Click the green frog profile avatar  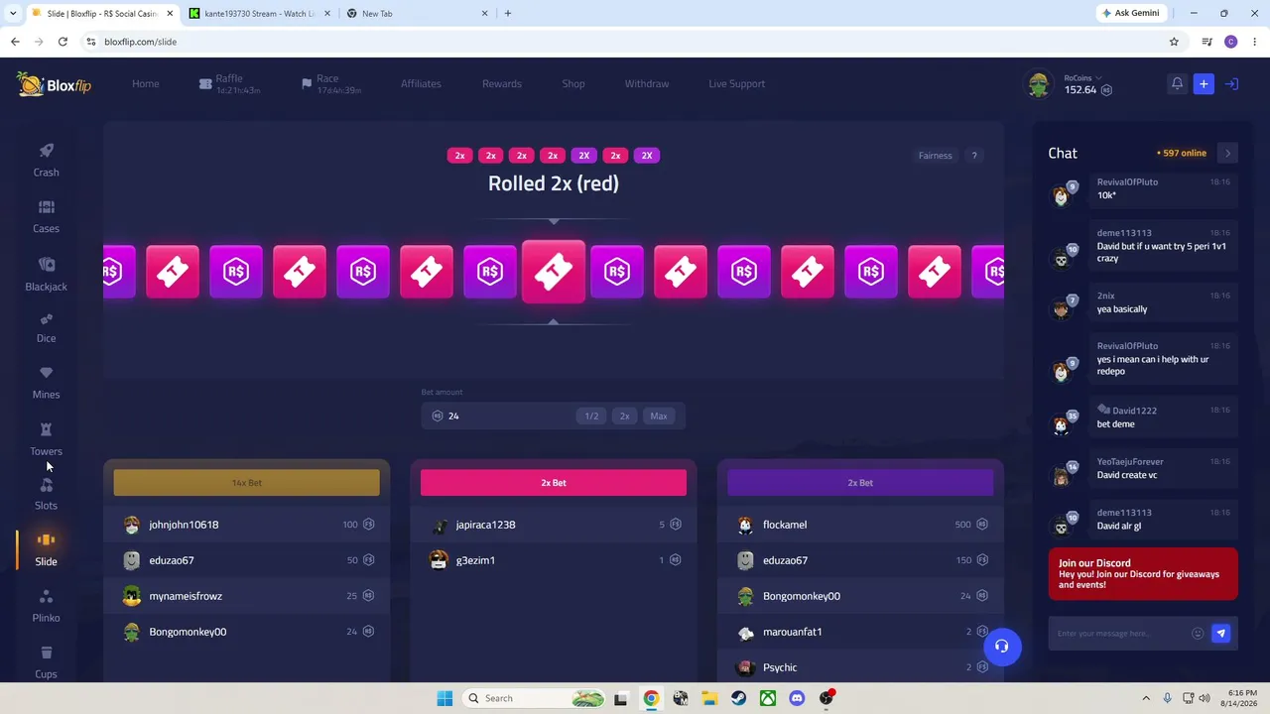pyautogui.click(x=1039, y=85)
